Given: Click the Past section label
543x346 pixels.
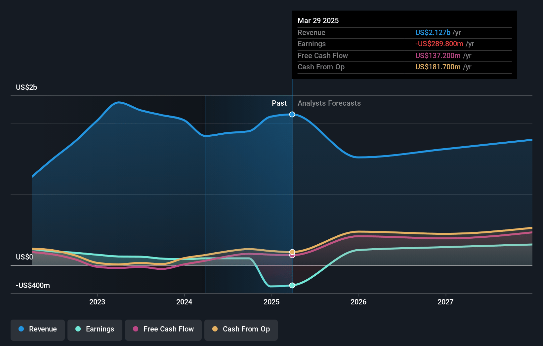Looking at the screenshot, I should tap(279, 103).
